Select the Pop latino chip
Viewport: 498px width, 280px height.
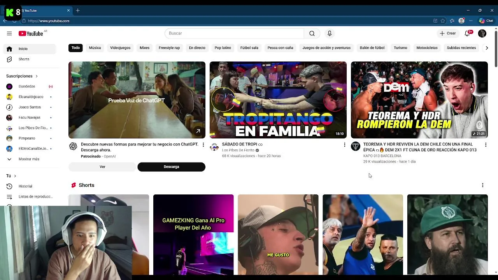[223, 48]
